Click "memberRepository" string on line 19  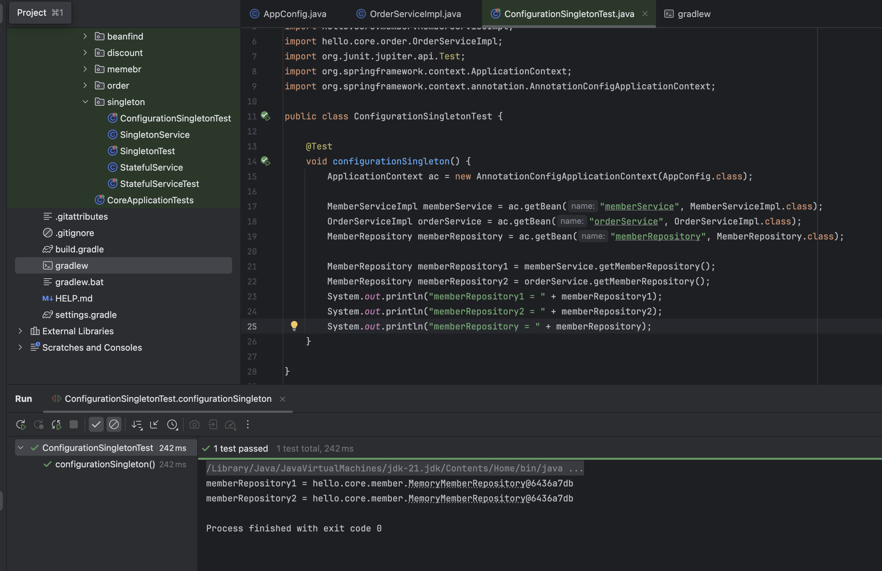click(x=658, y=236)
